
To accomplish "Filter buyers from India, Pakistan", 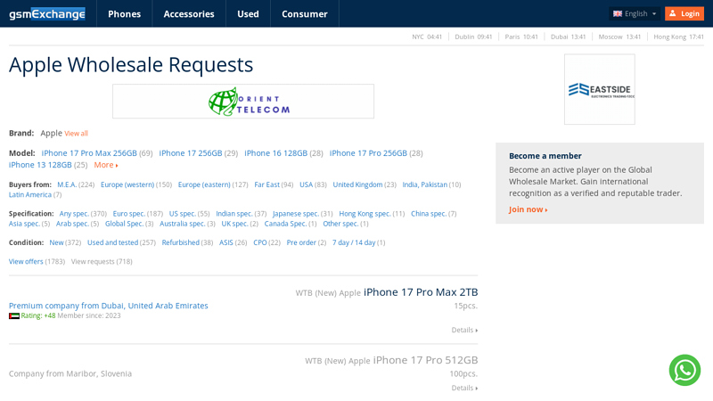I will (x=425, y=184).
